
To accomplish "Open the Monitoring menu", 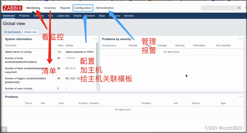I will [33, 8].
